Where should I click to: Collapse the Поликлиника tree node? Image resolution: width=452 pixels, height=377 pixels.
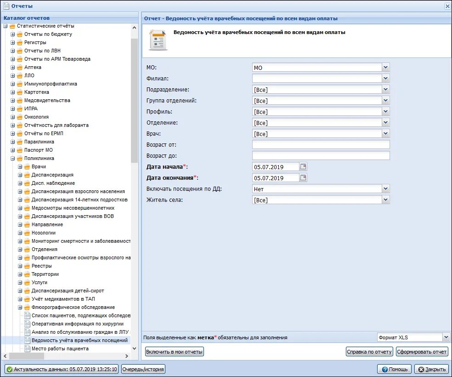(x=13, y=158)
